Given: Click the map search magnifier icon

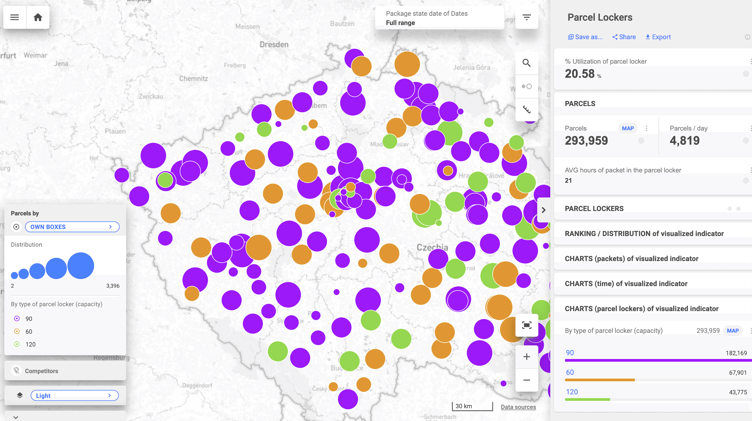Looking at the screenshot, I should click(526, 63).
